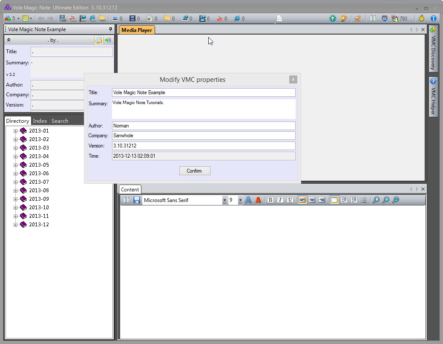Toggle left text alignment
The image size is (443, 344).
[302, 200]
